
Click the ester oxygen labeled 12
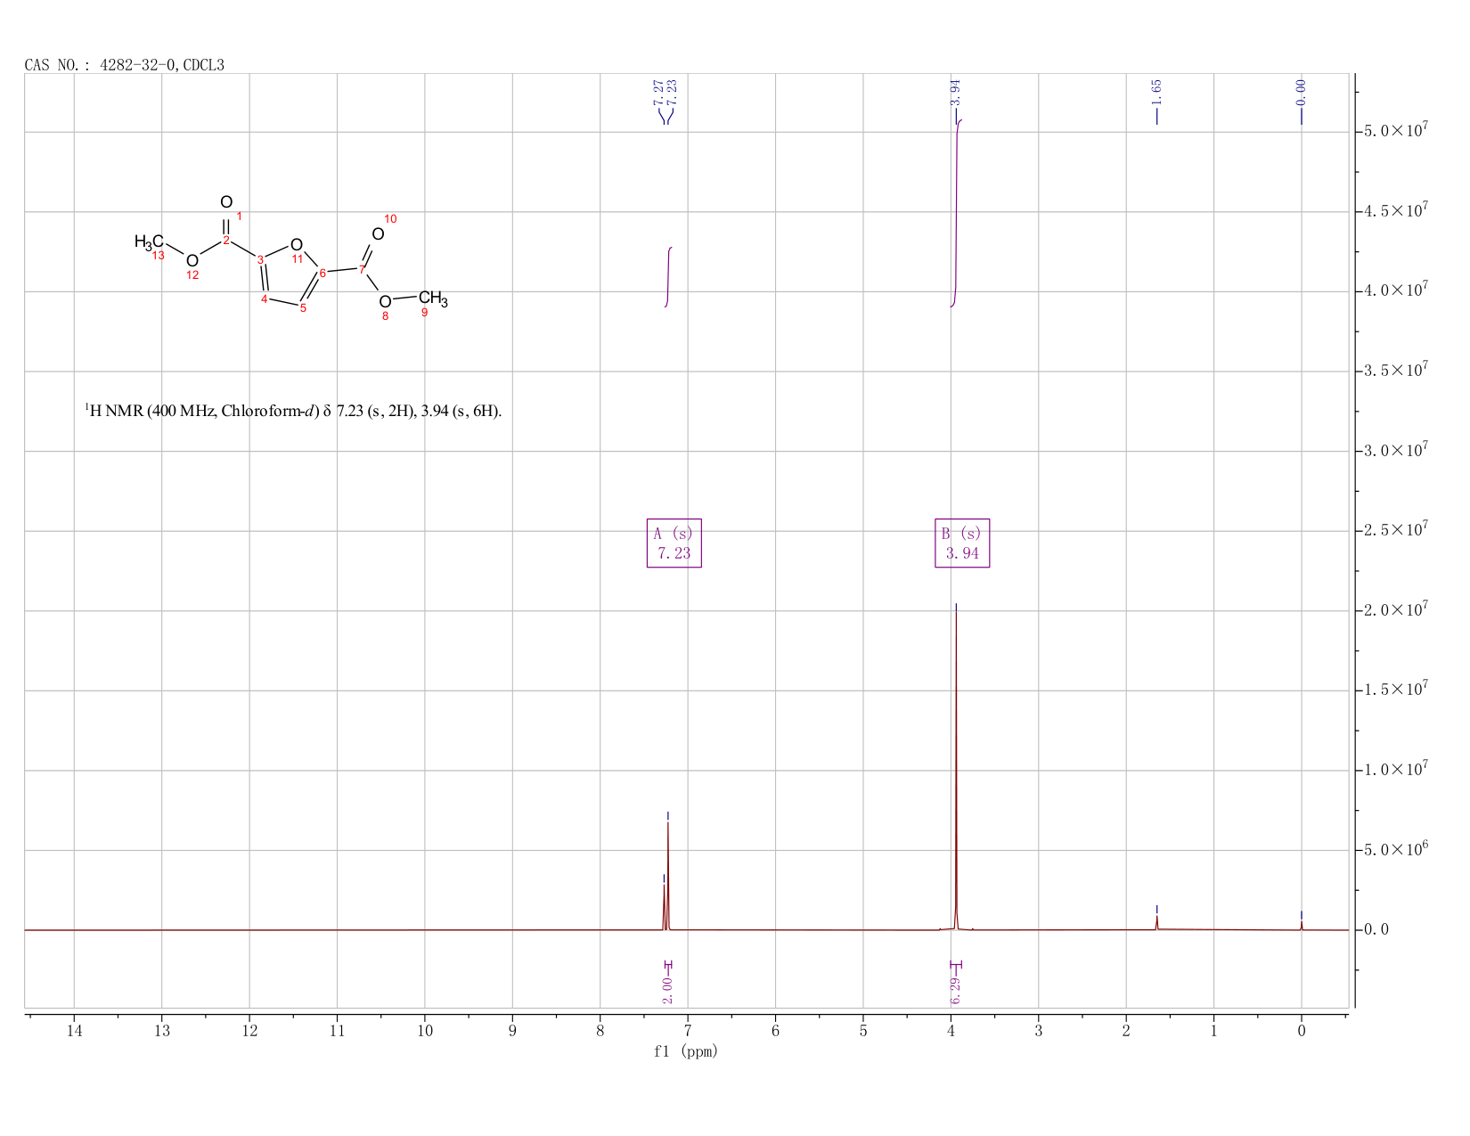point(192,260)
